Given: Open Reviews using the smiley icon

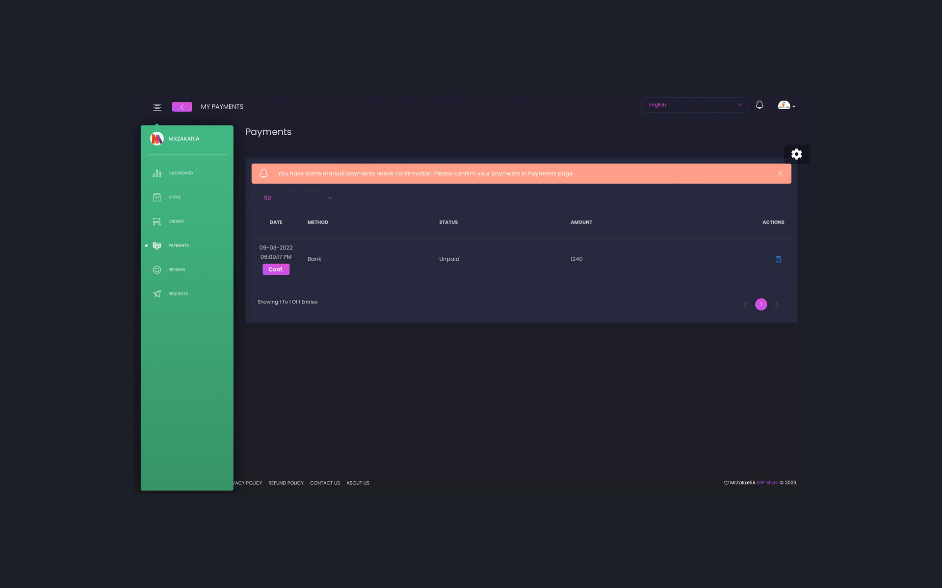Looking at the screenshot, I should (157, 269).
